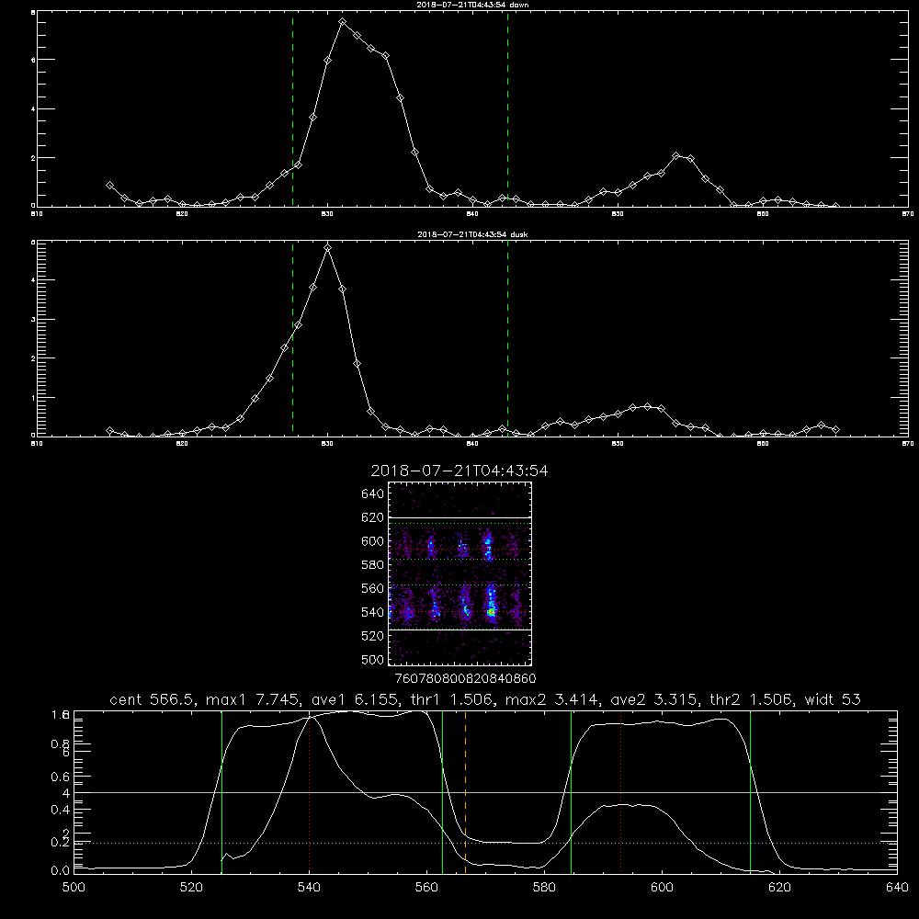Click the top plot x-axis label '840'

coord(472,214)
